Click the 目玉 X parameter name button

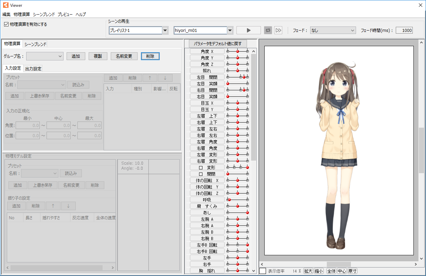[x=207, y=103]
